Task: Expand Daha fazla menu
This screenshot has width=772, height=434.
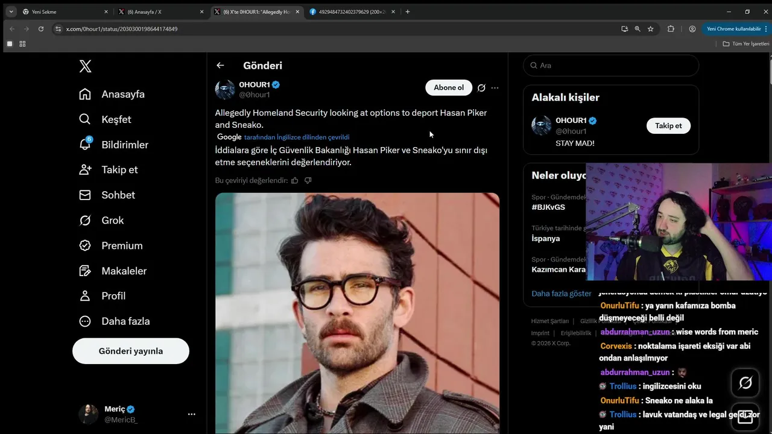Action: tap(115, 321)
